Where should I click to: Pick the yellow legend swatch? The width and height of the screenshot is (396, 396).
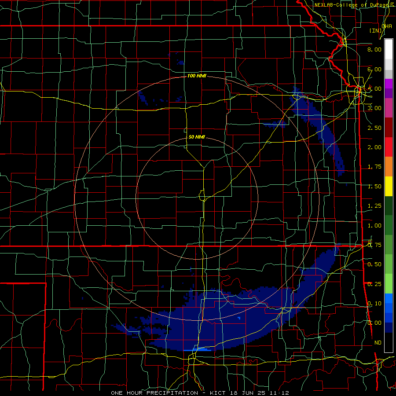[x=389, y=186]
